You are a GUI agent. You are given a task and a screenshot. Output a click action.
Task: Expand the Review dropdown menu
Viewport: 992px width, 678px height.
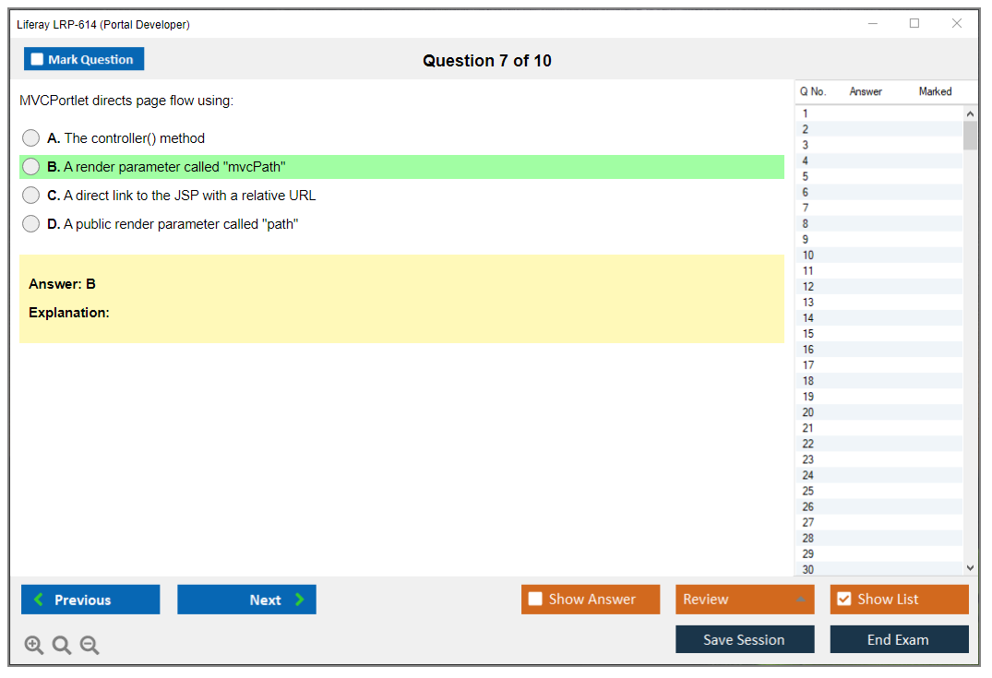pyautogui.click(x=801, y=600)
